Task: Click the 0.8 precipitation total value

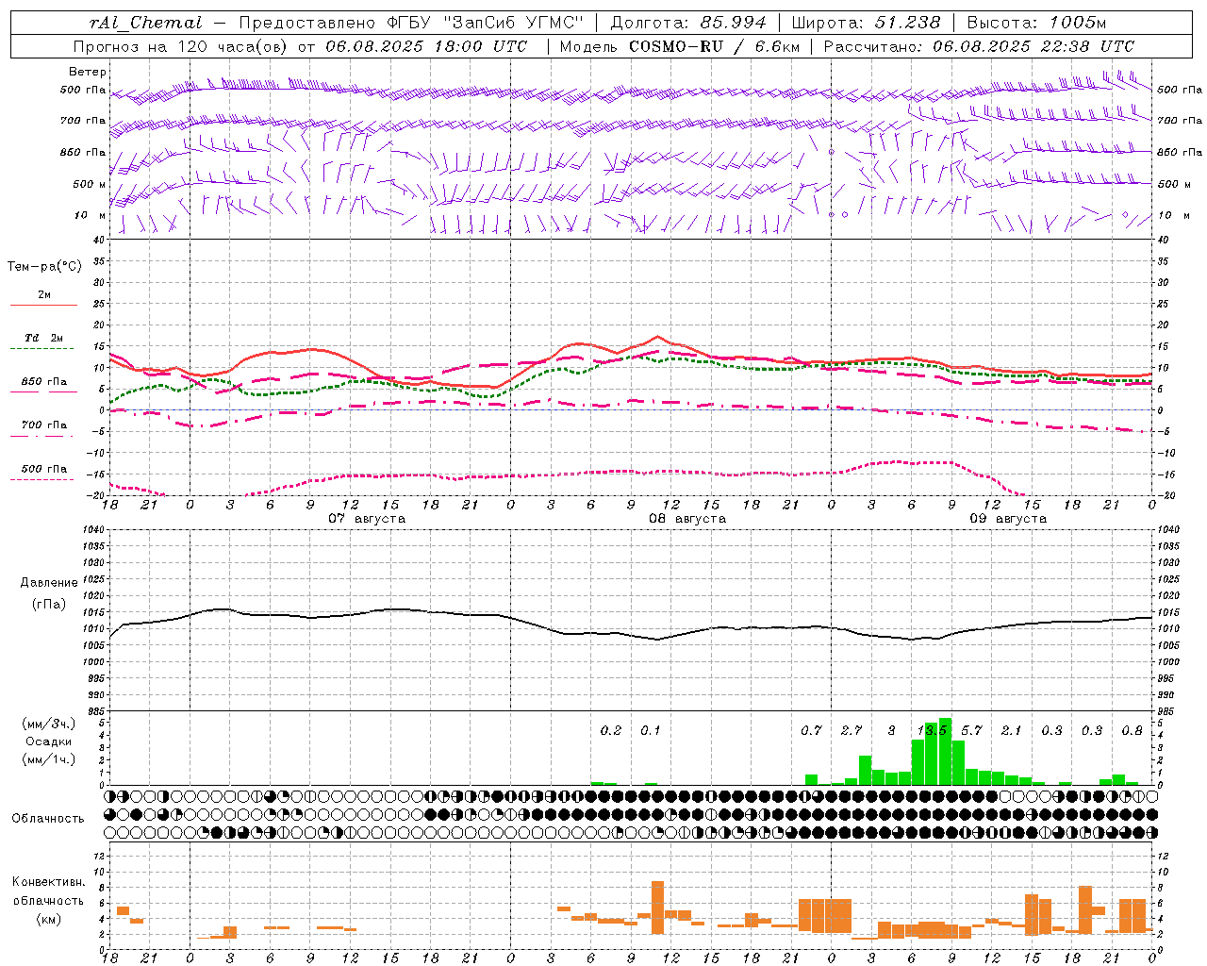Action: [1132, 730]
